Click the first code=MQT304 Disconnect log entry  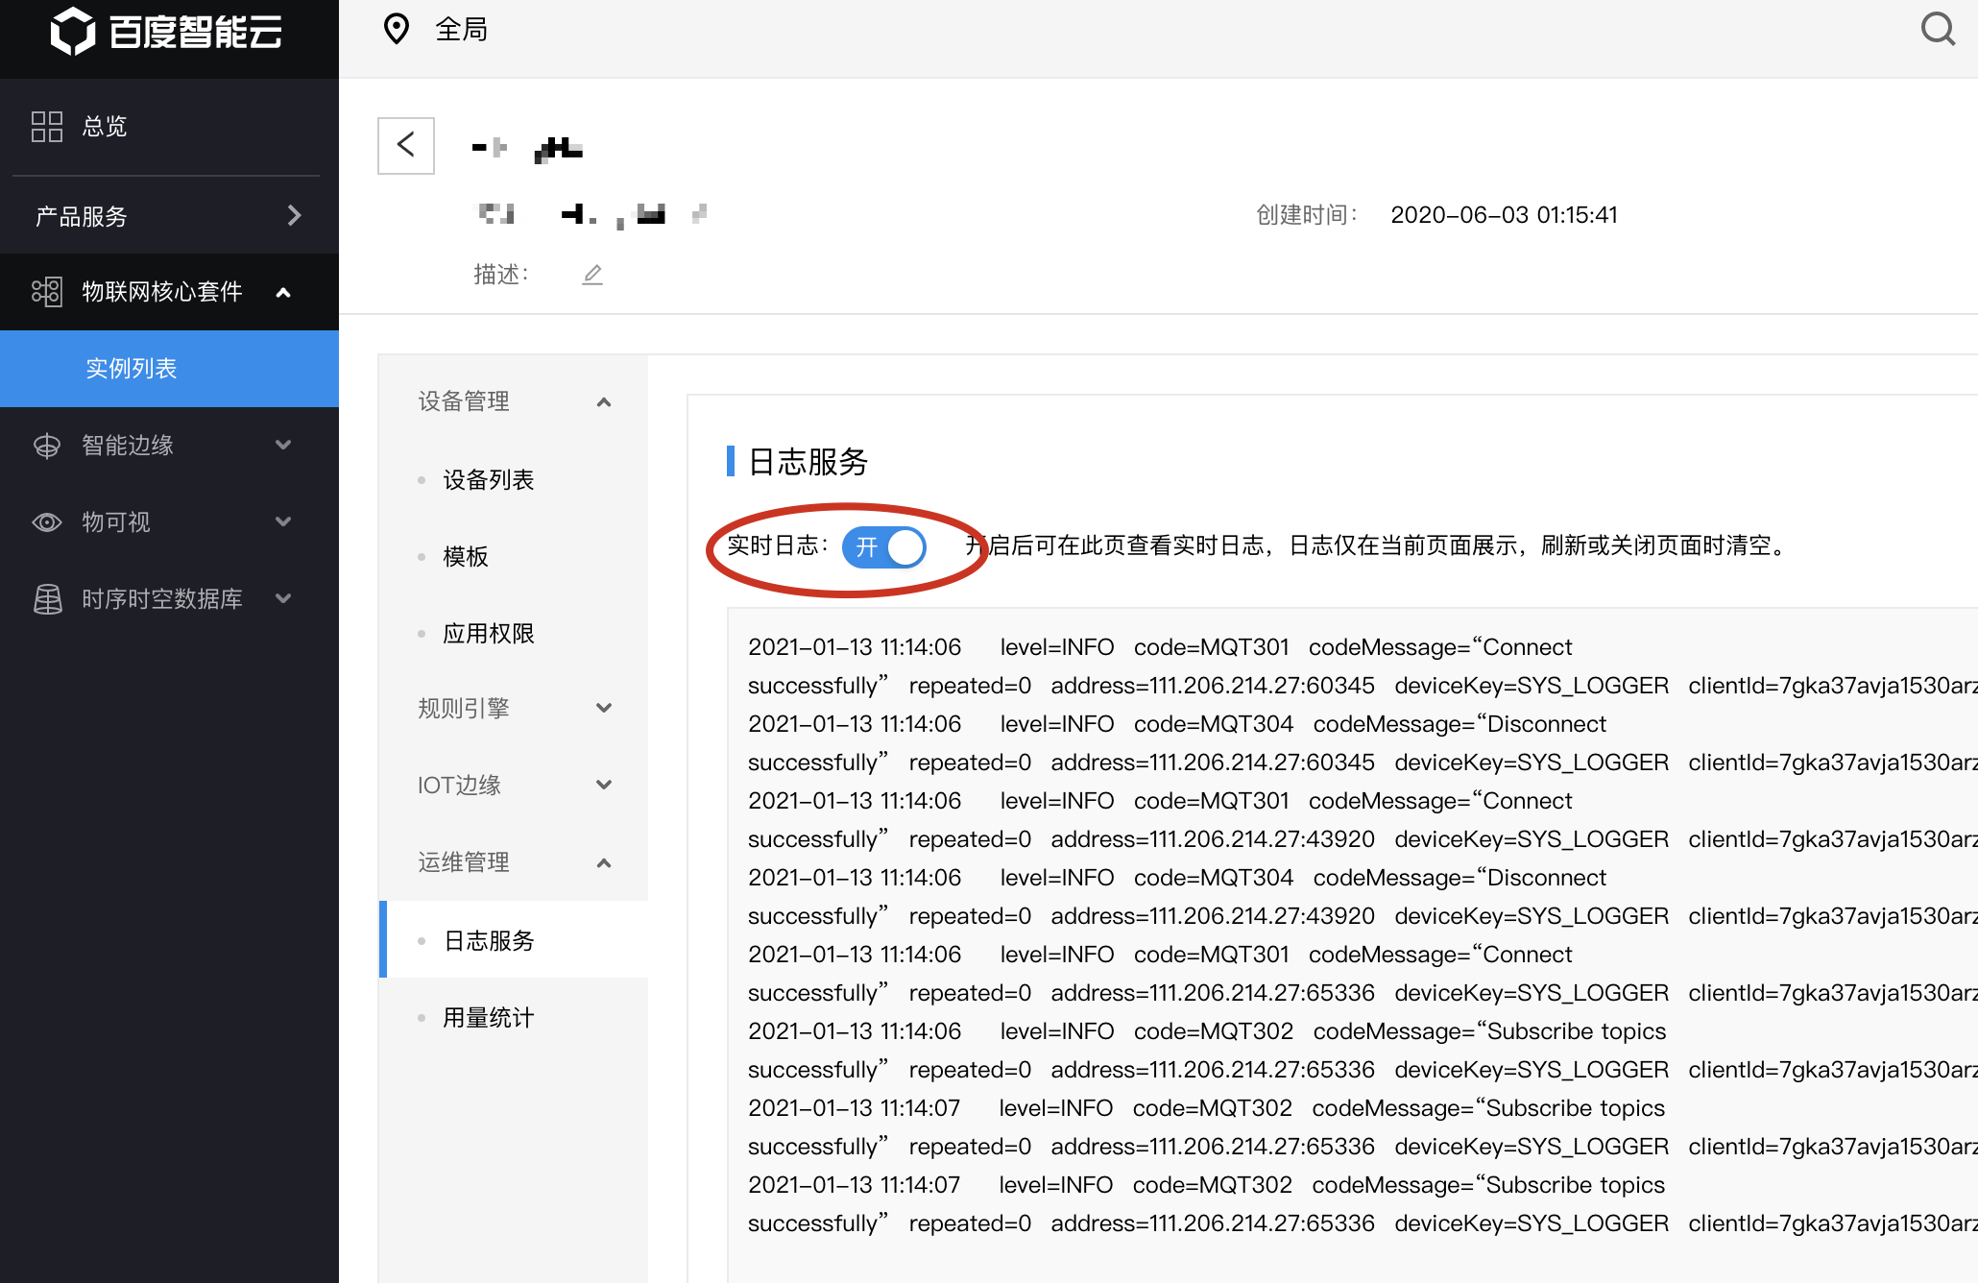(1177, 724)
